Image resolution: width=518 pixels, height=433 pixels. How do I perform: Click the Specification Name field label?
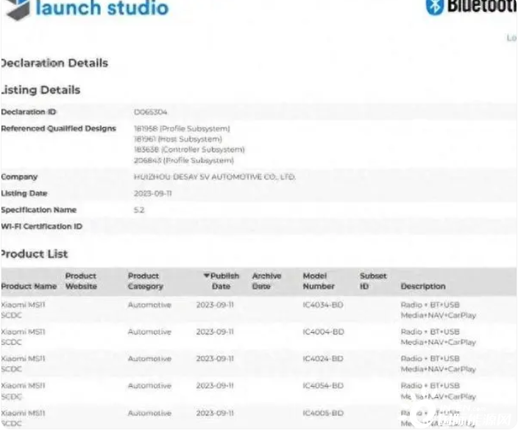pyautogui.click(x=39, y=210)
